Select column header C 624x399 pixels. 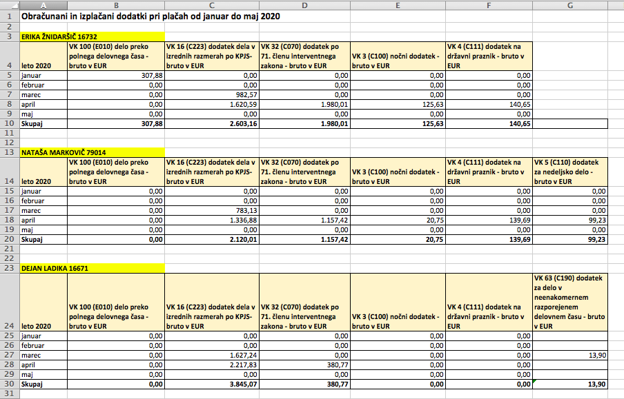(212, 5)
